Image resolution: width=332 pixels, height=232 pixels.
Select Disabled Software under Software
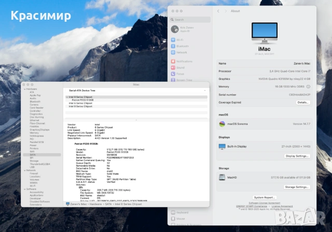39,201
